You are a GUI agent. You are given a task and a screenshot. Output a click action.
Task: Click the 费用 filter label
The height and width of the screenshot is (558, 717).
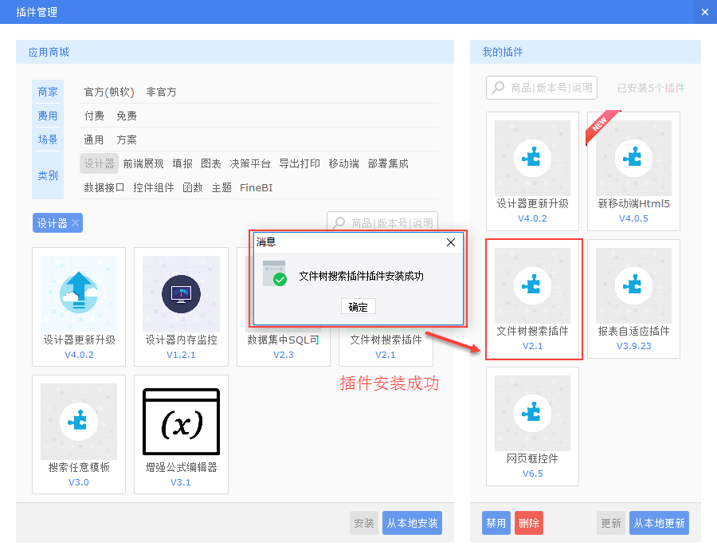[48, 116]
